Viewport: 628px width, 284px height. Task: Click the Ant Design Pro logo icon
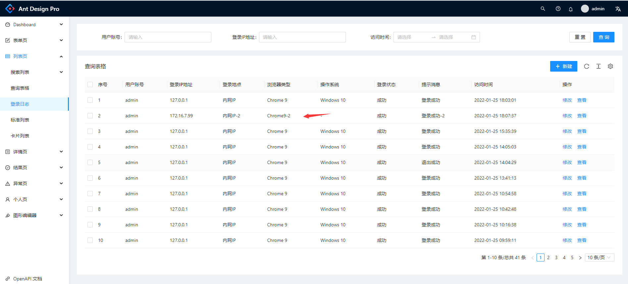10,9
